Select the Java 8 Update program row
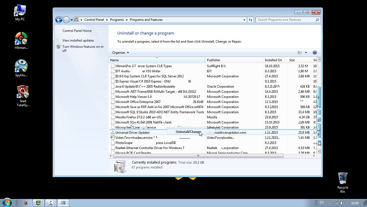This screenshot has height=207, width=367. point(213,87)
